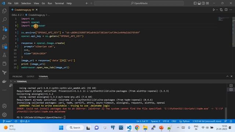This screenshot has height=132, width=235.
Task: Open the File menu
Action: click(x=10, y=3)
